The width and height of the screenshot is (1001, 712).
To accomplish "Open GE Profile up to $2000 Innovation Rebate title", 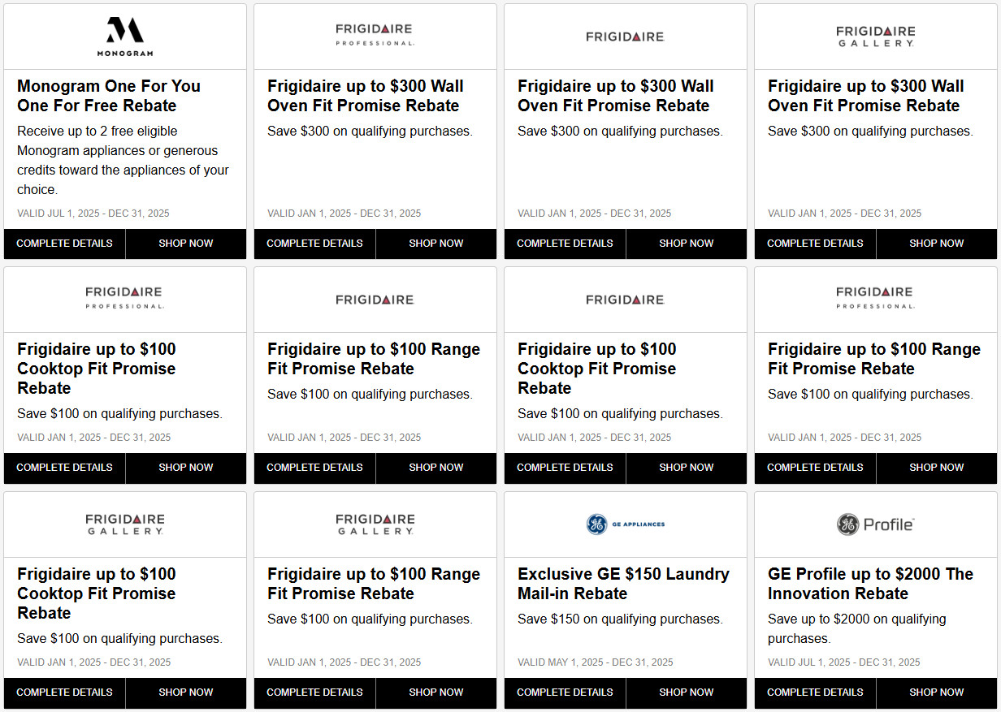I will (870, 584).
